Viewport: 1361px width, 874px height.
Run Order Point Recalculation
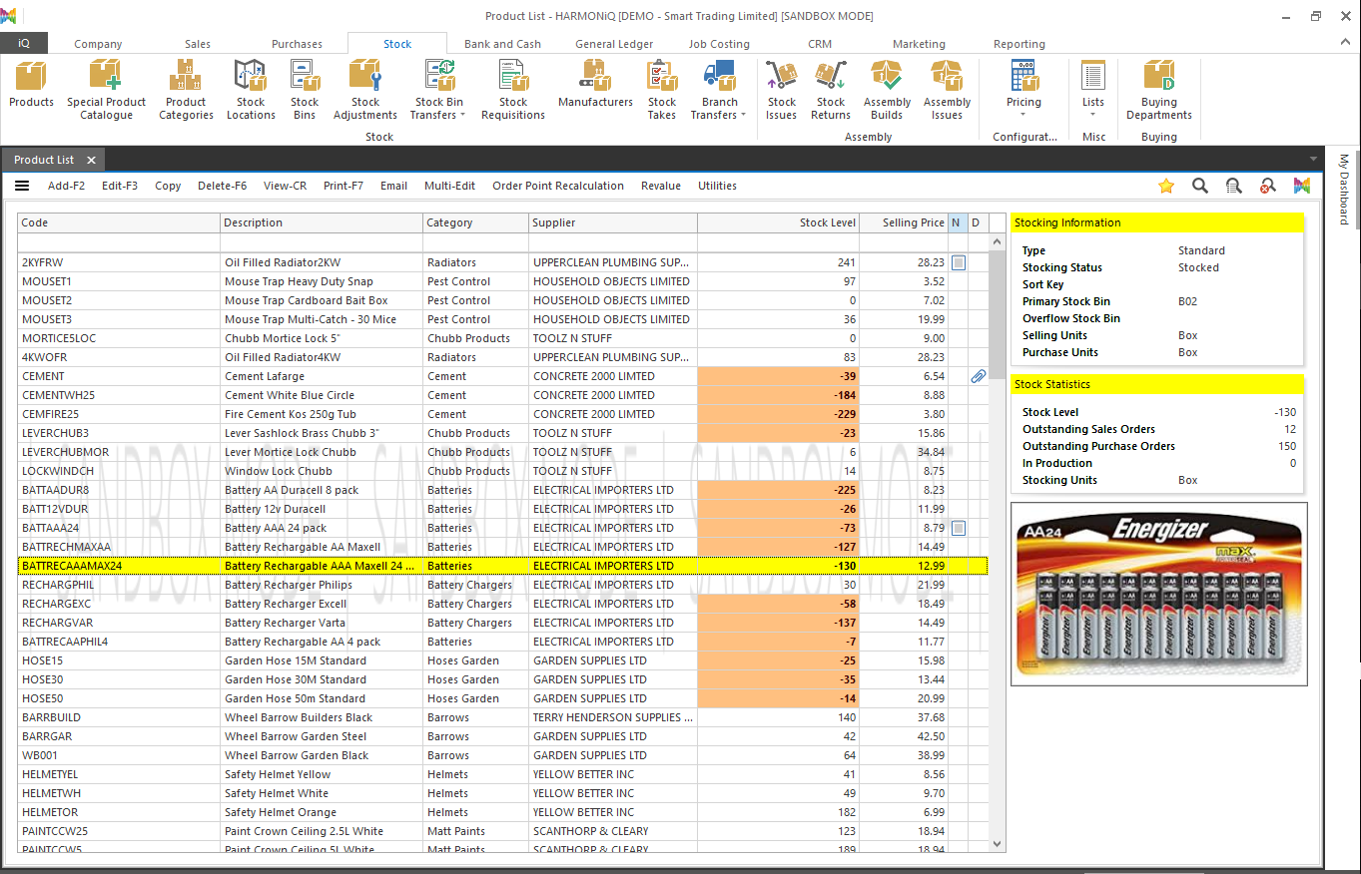[558, 186]
